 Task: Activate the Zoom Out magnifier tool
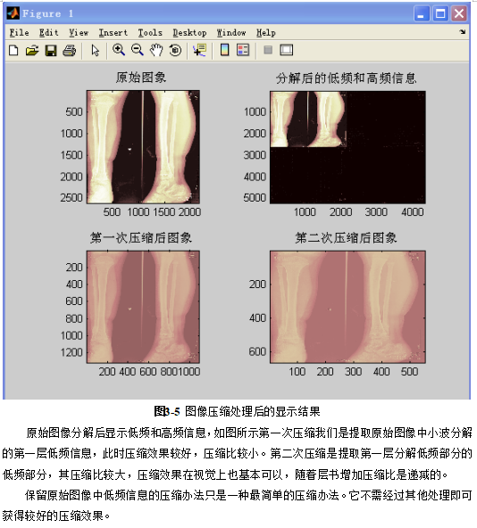[138, 50]
